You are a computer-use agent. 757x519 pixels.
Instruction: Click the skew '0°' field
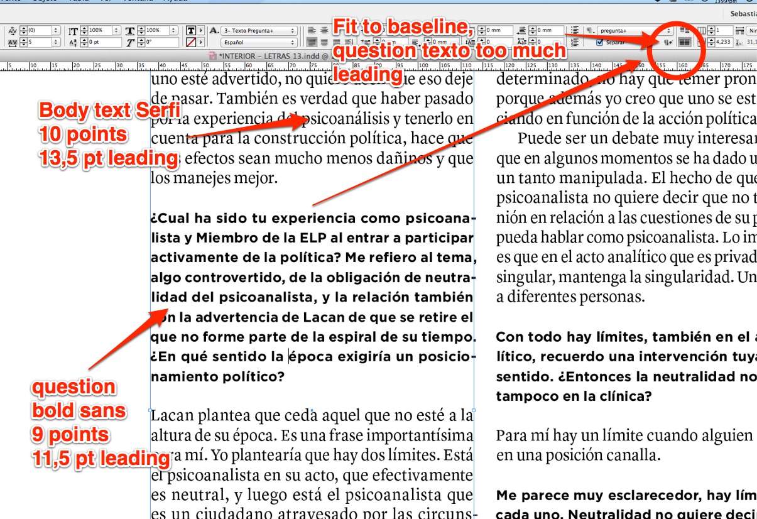161,42
